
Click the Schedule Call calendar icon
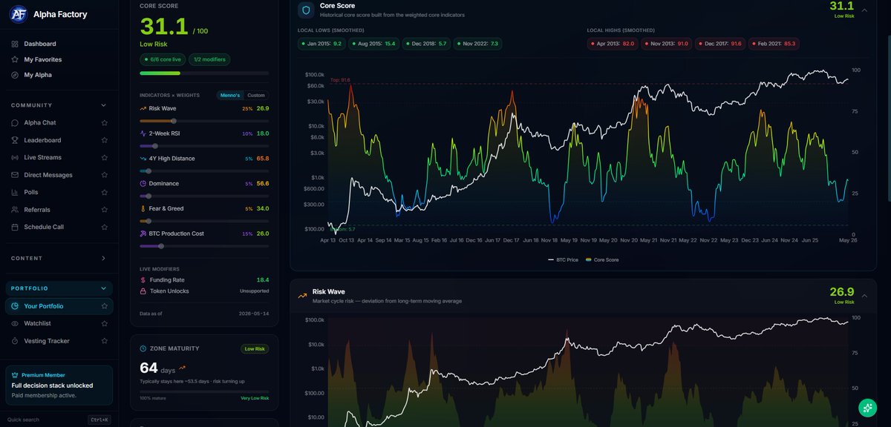tap(15, 227)
